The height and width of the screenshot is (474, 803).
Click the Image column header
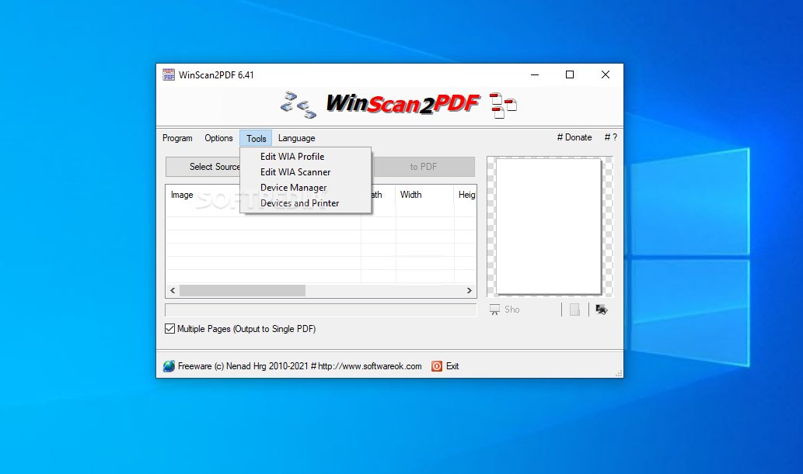(182, 195)
